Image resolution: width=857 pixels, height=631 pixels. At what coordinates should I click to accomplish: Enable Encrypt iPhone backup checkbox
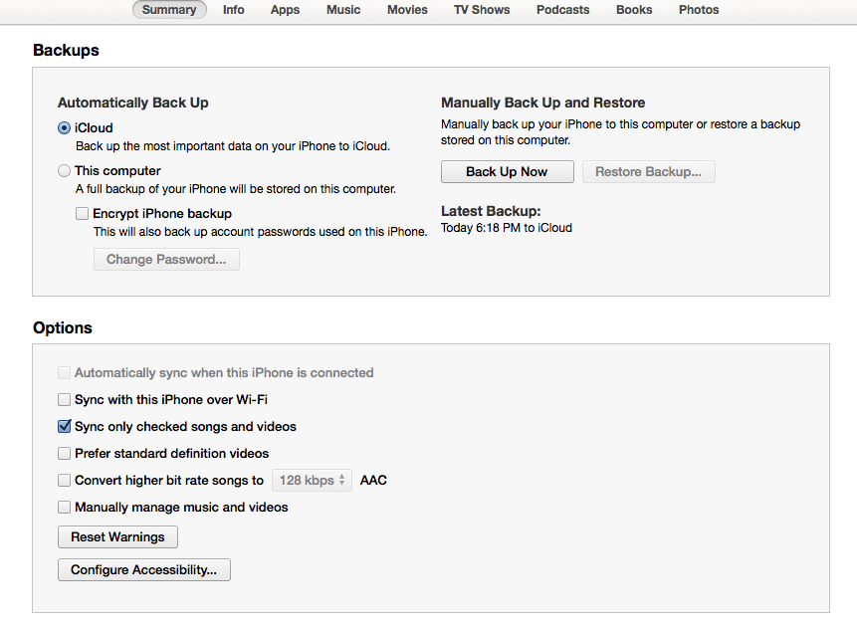pos(82,214)
